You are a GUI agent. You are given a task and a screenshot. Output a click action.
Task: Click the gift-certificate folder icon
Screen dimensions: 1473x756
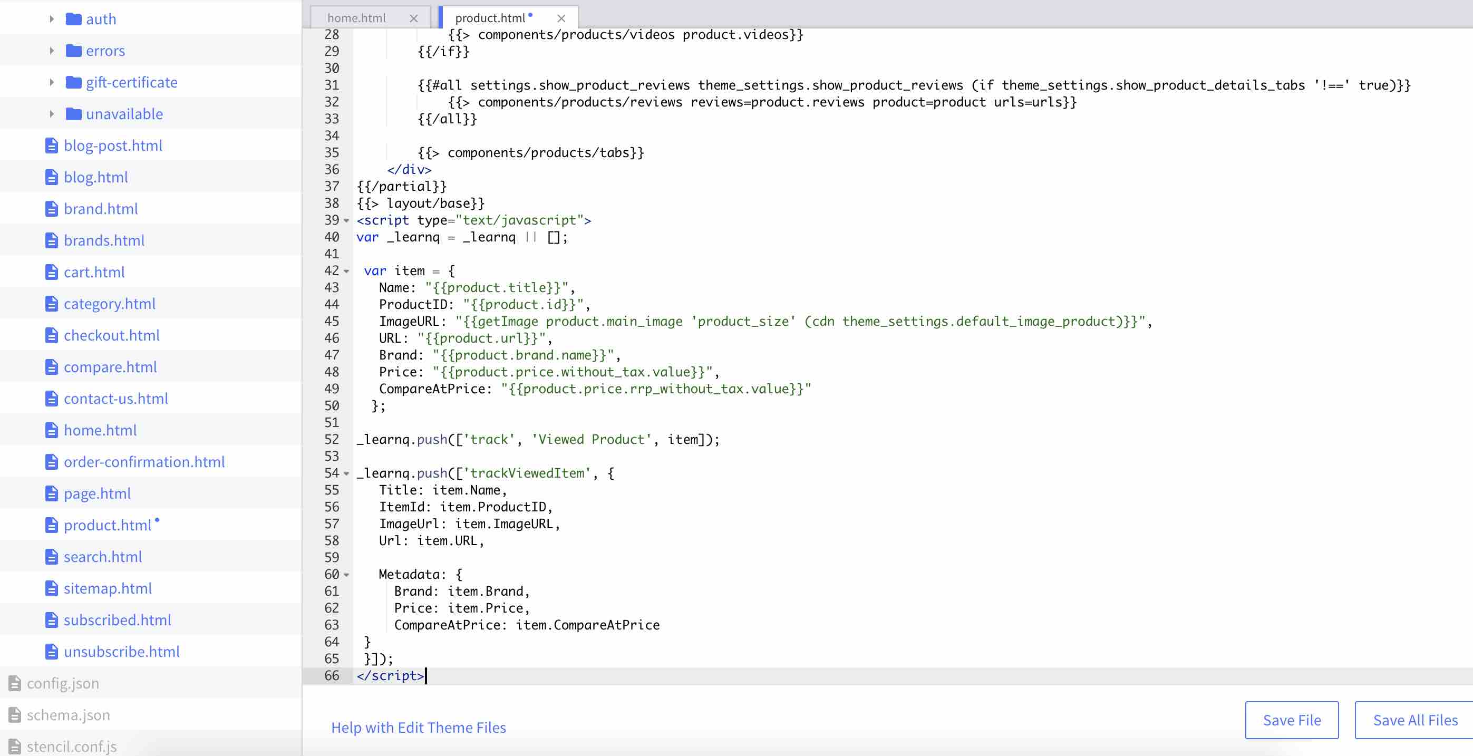pos(73,82)
